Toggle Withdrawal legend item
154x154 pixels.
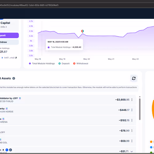point(81,63)
